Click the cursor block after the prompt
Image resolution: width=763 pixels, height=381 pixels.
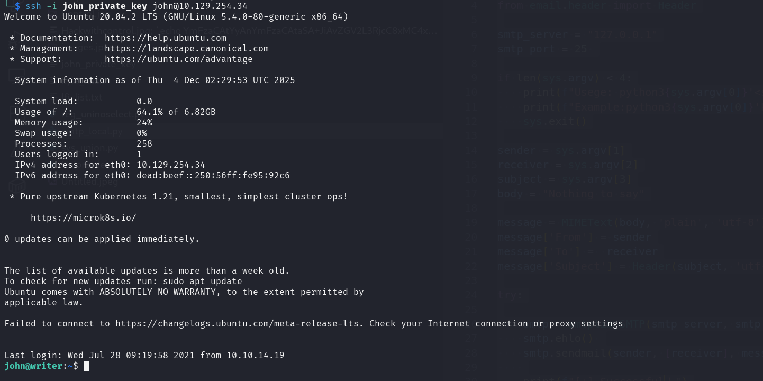pyautogui.click(x=86, y=366)
